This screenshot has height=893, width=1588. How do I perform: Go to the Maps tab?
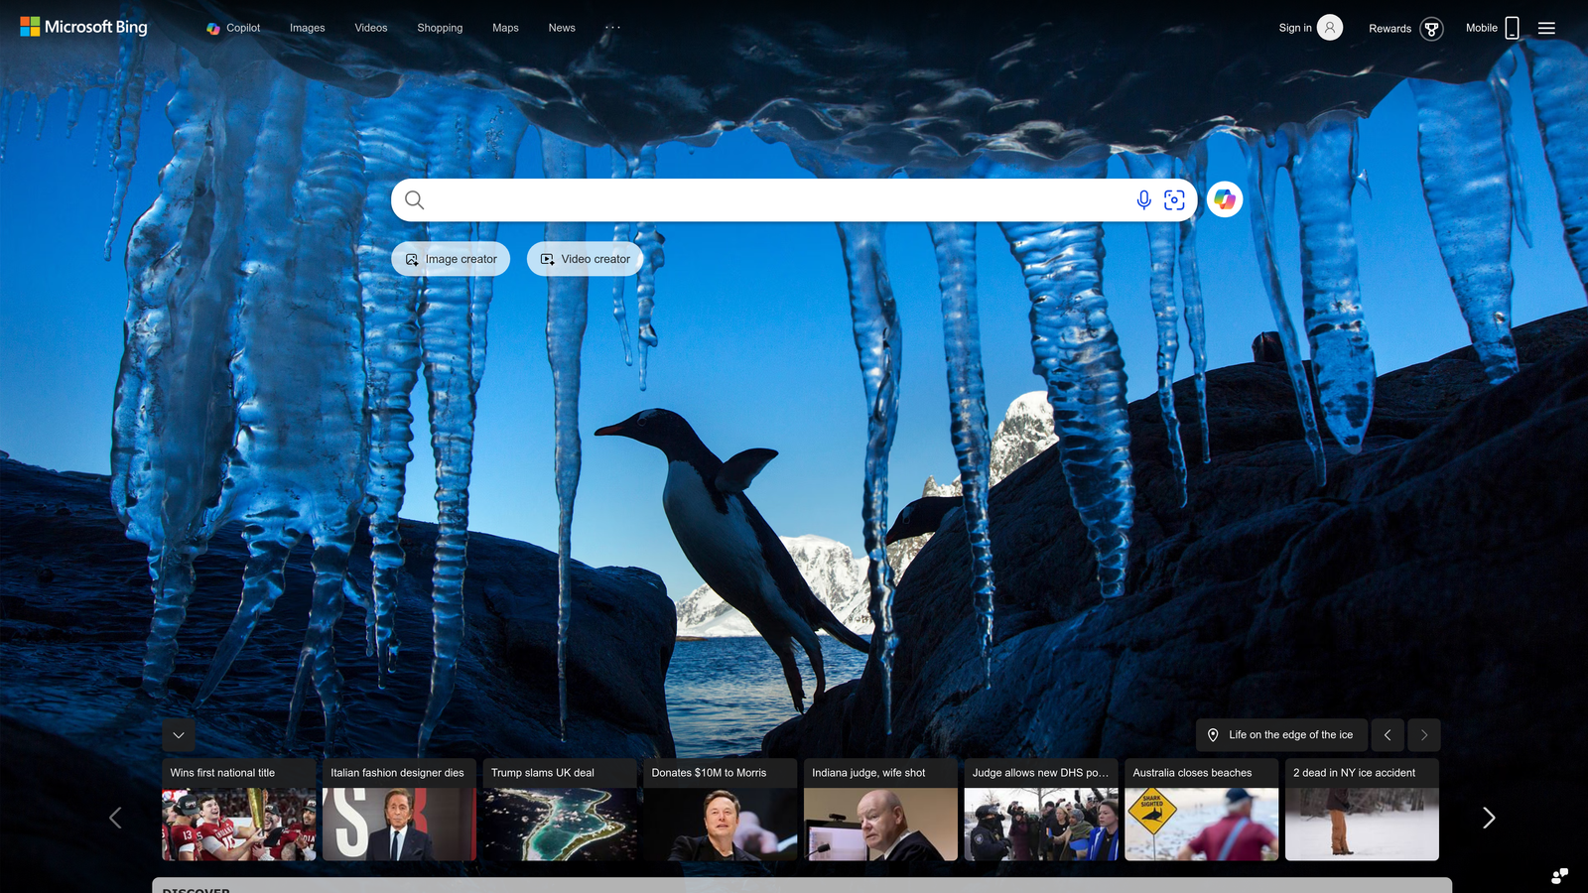[x=505, y=28]
